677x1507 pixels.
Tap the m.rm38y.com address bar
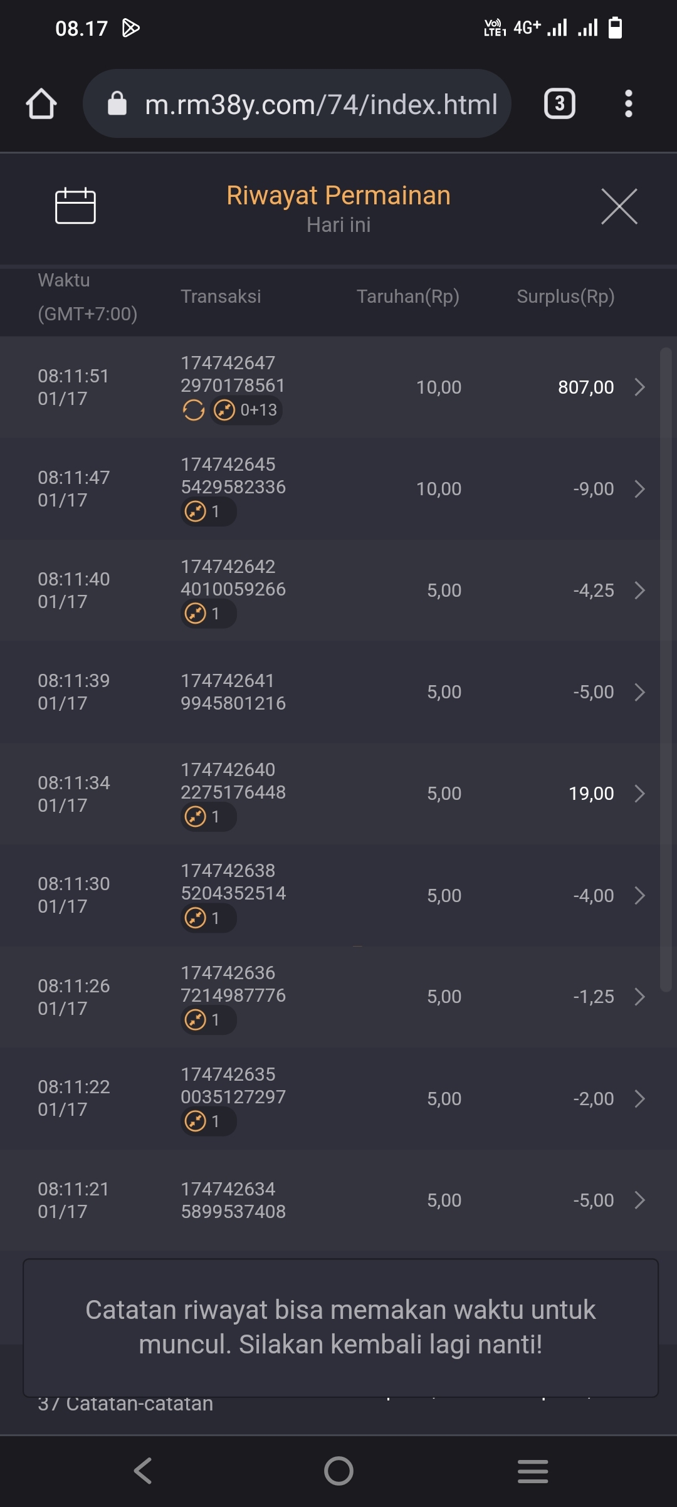point(320,104)
